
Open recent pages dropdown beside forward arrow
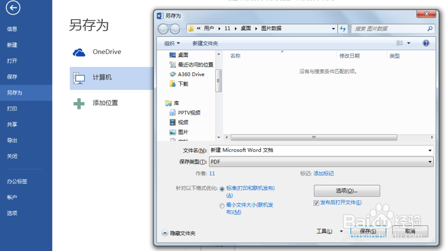[x=183, y=29]
